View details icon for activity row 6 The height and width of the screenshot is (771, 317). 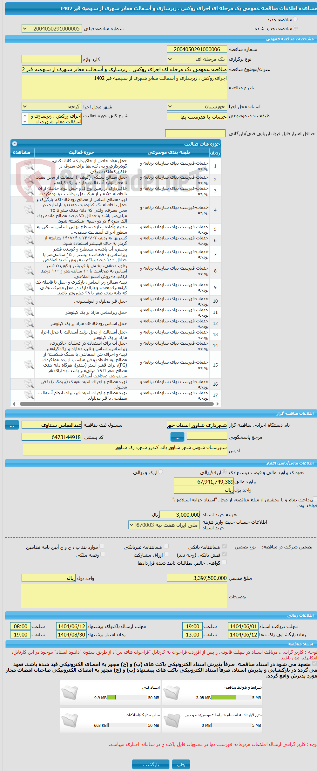[29, 240]
